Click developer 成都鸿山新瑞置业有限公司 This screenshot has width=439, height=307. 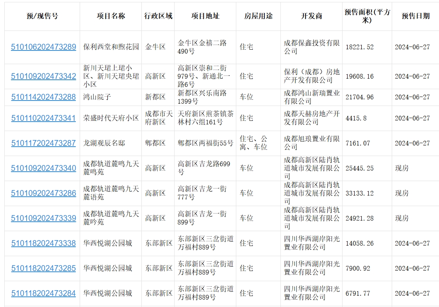pos(312,97)
